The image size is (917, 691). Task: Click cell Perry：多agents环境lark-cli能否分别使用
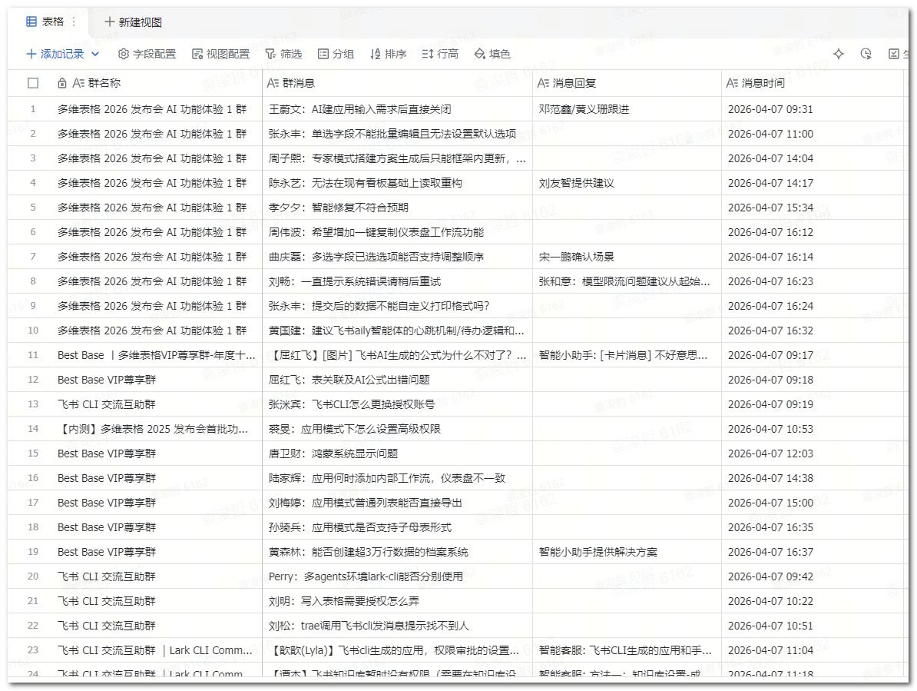coord(398,576)
